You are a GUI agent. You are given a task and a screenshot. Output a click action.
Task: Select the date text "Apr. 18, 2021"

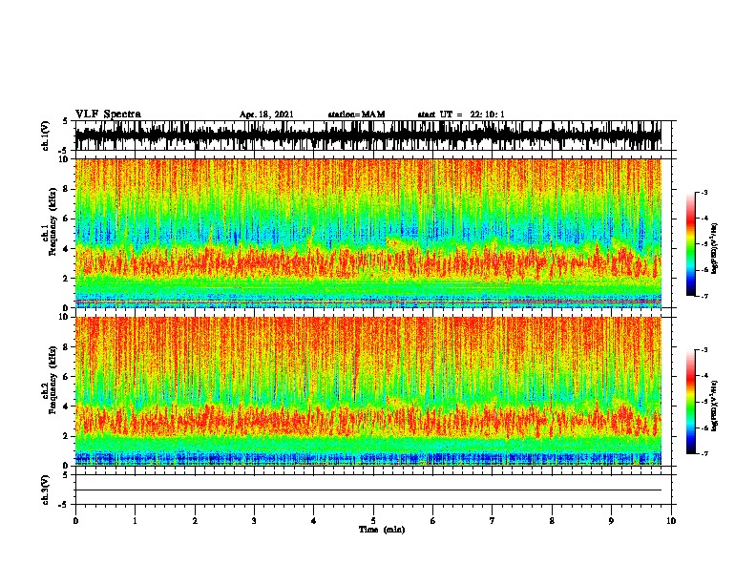[x=266, y=115]
